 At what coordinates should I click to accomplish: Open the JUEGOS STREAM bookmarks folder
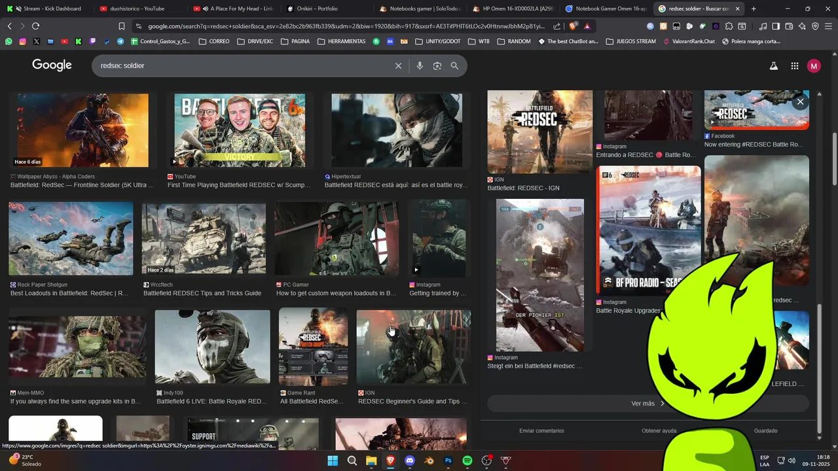click(631, 41)
